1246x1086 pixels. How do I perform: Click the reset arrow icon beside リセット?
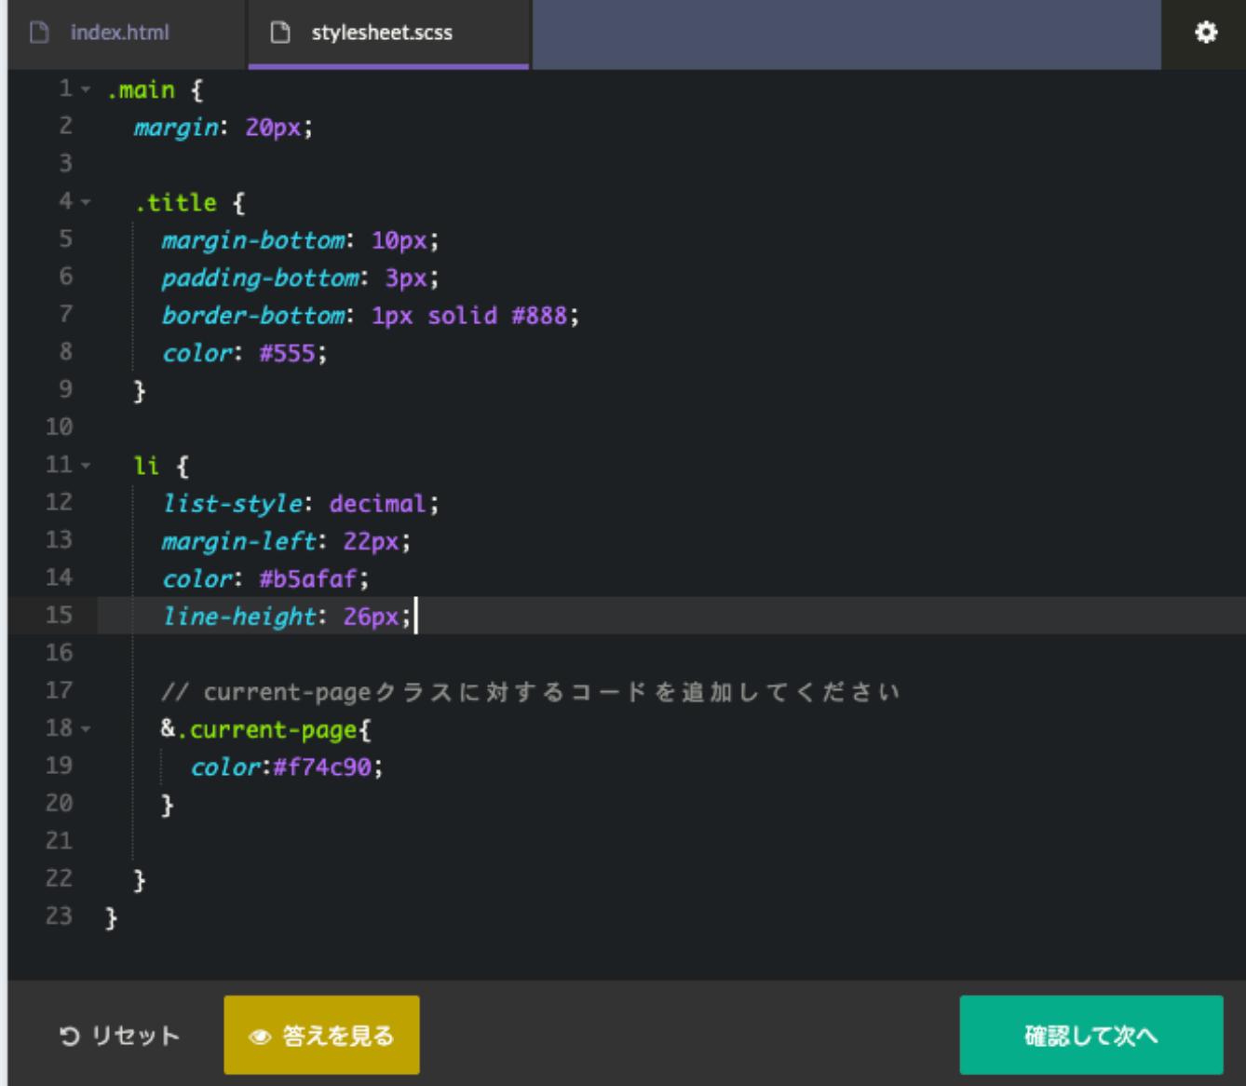70,1036
